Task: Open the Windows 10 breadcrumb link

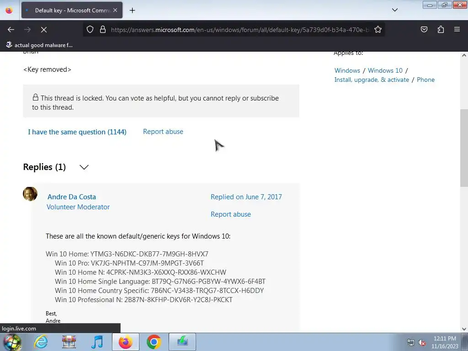Action: pyautogui.click(x=385, y=70)
